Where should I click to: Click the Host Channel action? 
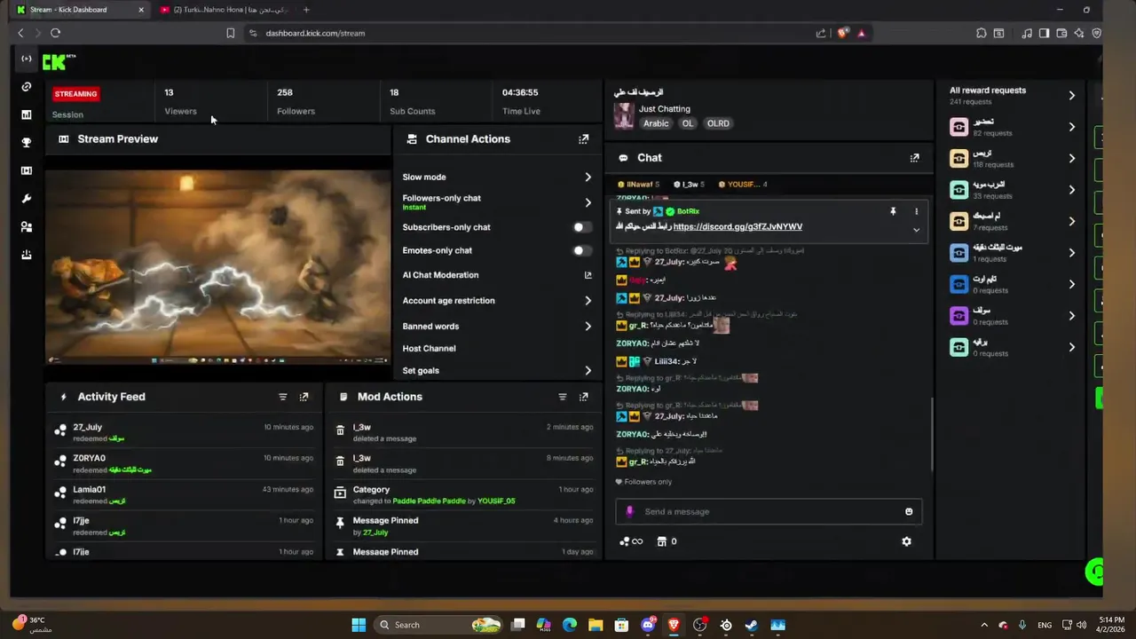[429, 349]
